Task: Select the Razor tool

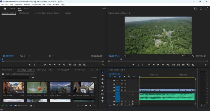Action: coord(103,83)
